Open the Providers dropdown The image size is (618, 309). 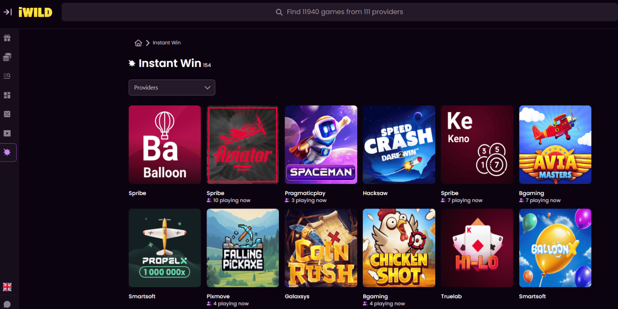[x=172, y=88]
